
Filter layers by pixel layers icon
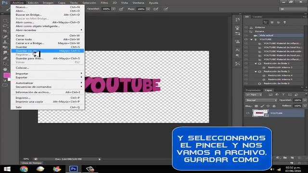click(270, 95)
